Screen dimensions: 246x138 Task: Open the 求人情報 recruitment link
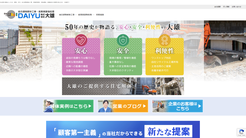point(226,7)
